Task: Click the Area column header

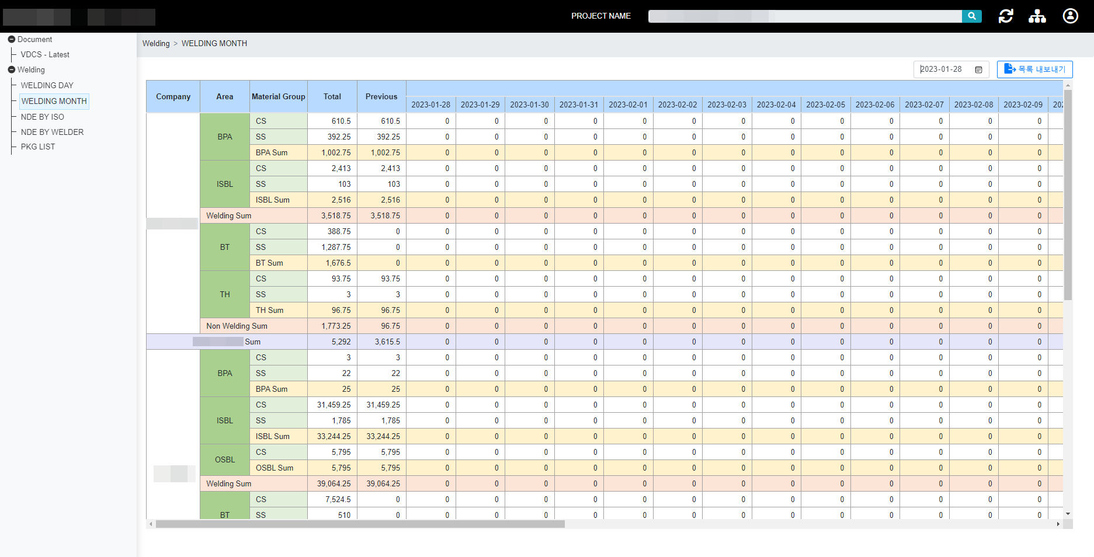Action: coord(225,96)
